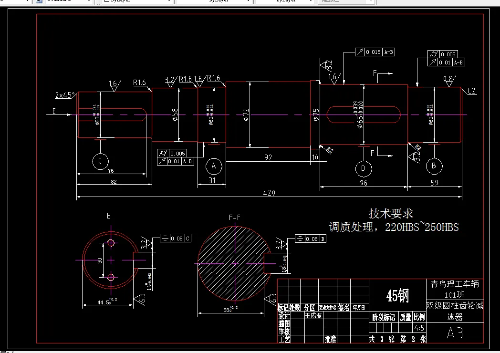Select the 30 hole spacing dimension
Viewport: 500px width, 353px height.
(x=100, y=260)
